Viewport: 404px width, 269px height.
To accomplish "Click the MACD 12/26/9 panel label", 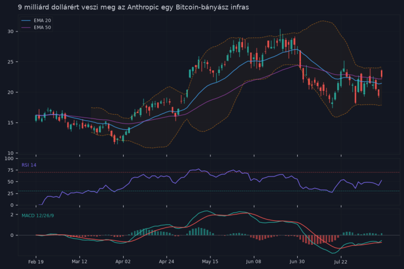I will tap(38, 215).
